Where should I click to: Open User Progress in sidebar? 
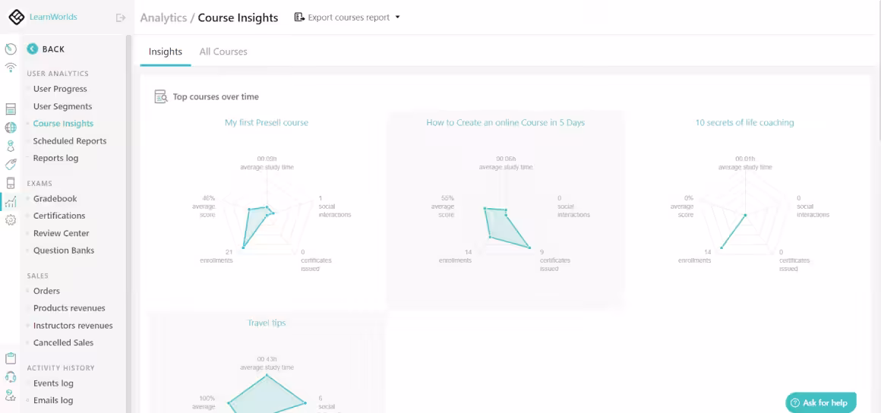click(60, 89)
